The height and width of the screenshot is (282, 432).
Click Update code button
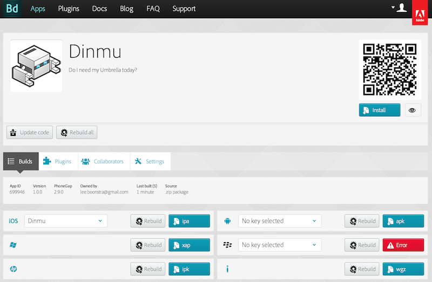(30, 132)
